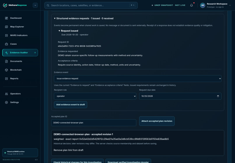This screenshot has height=163, width=235.
Task: Open the Blockchain section
Action: pos(20,70)
